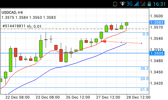Select the latest green candle at 28 Dec
The image size is (168, 100).
pyautogui.click(x=127, y=24)
